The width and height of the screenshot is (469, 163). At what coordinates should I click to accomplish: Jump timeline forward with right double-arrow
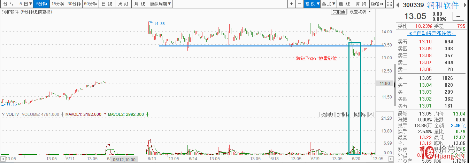coord(391,159)
